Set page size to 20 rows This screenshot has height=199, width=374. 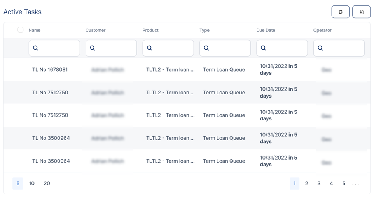click(x=47, y=184)
